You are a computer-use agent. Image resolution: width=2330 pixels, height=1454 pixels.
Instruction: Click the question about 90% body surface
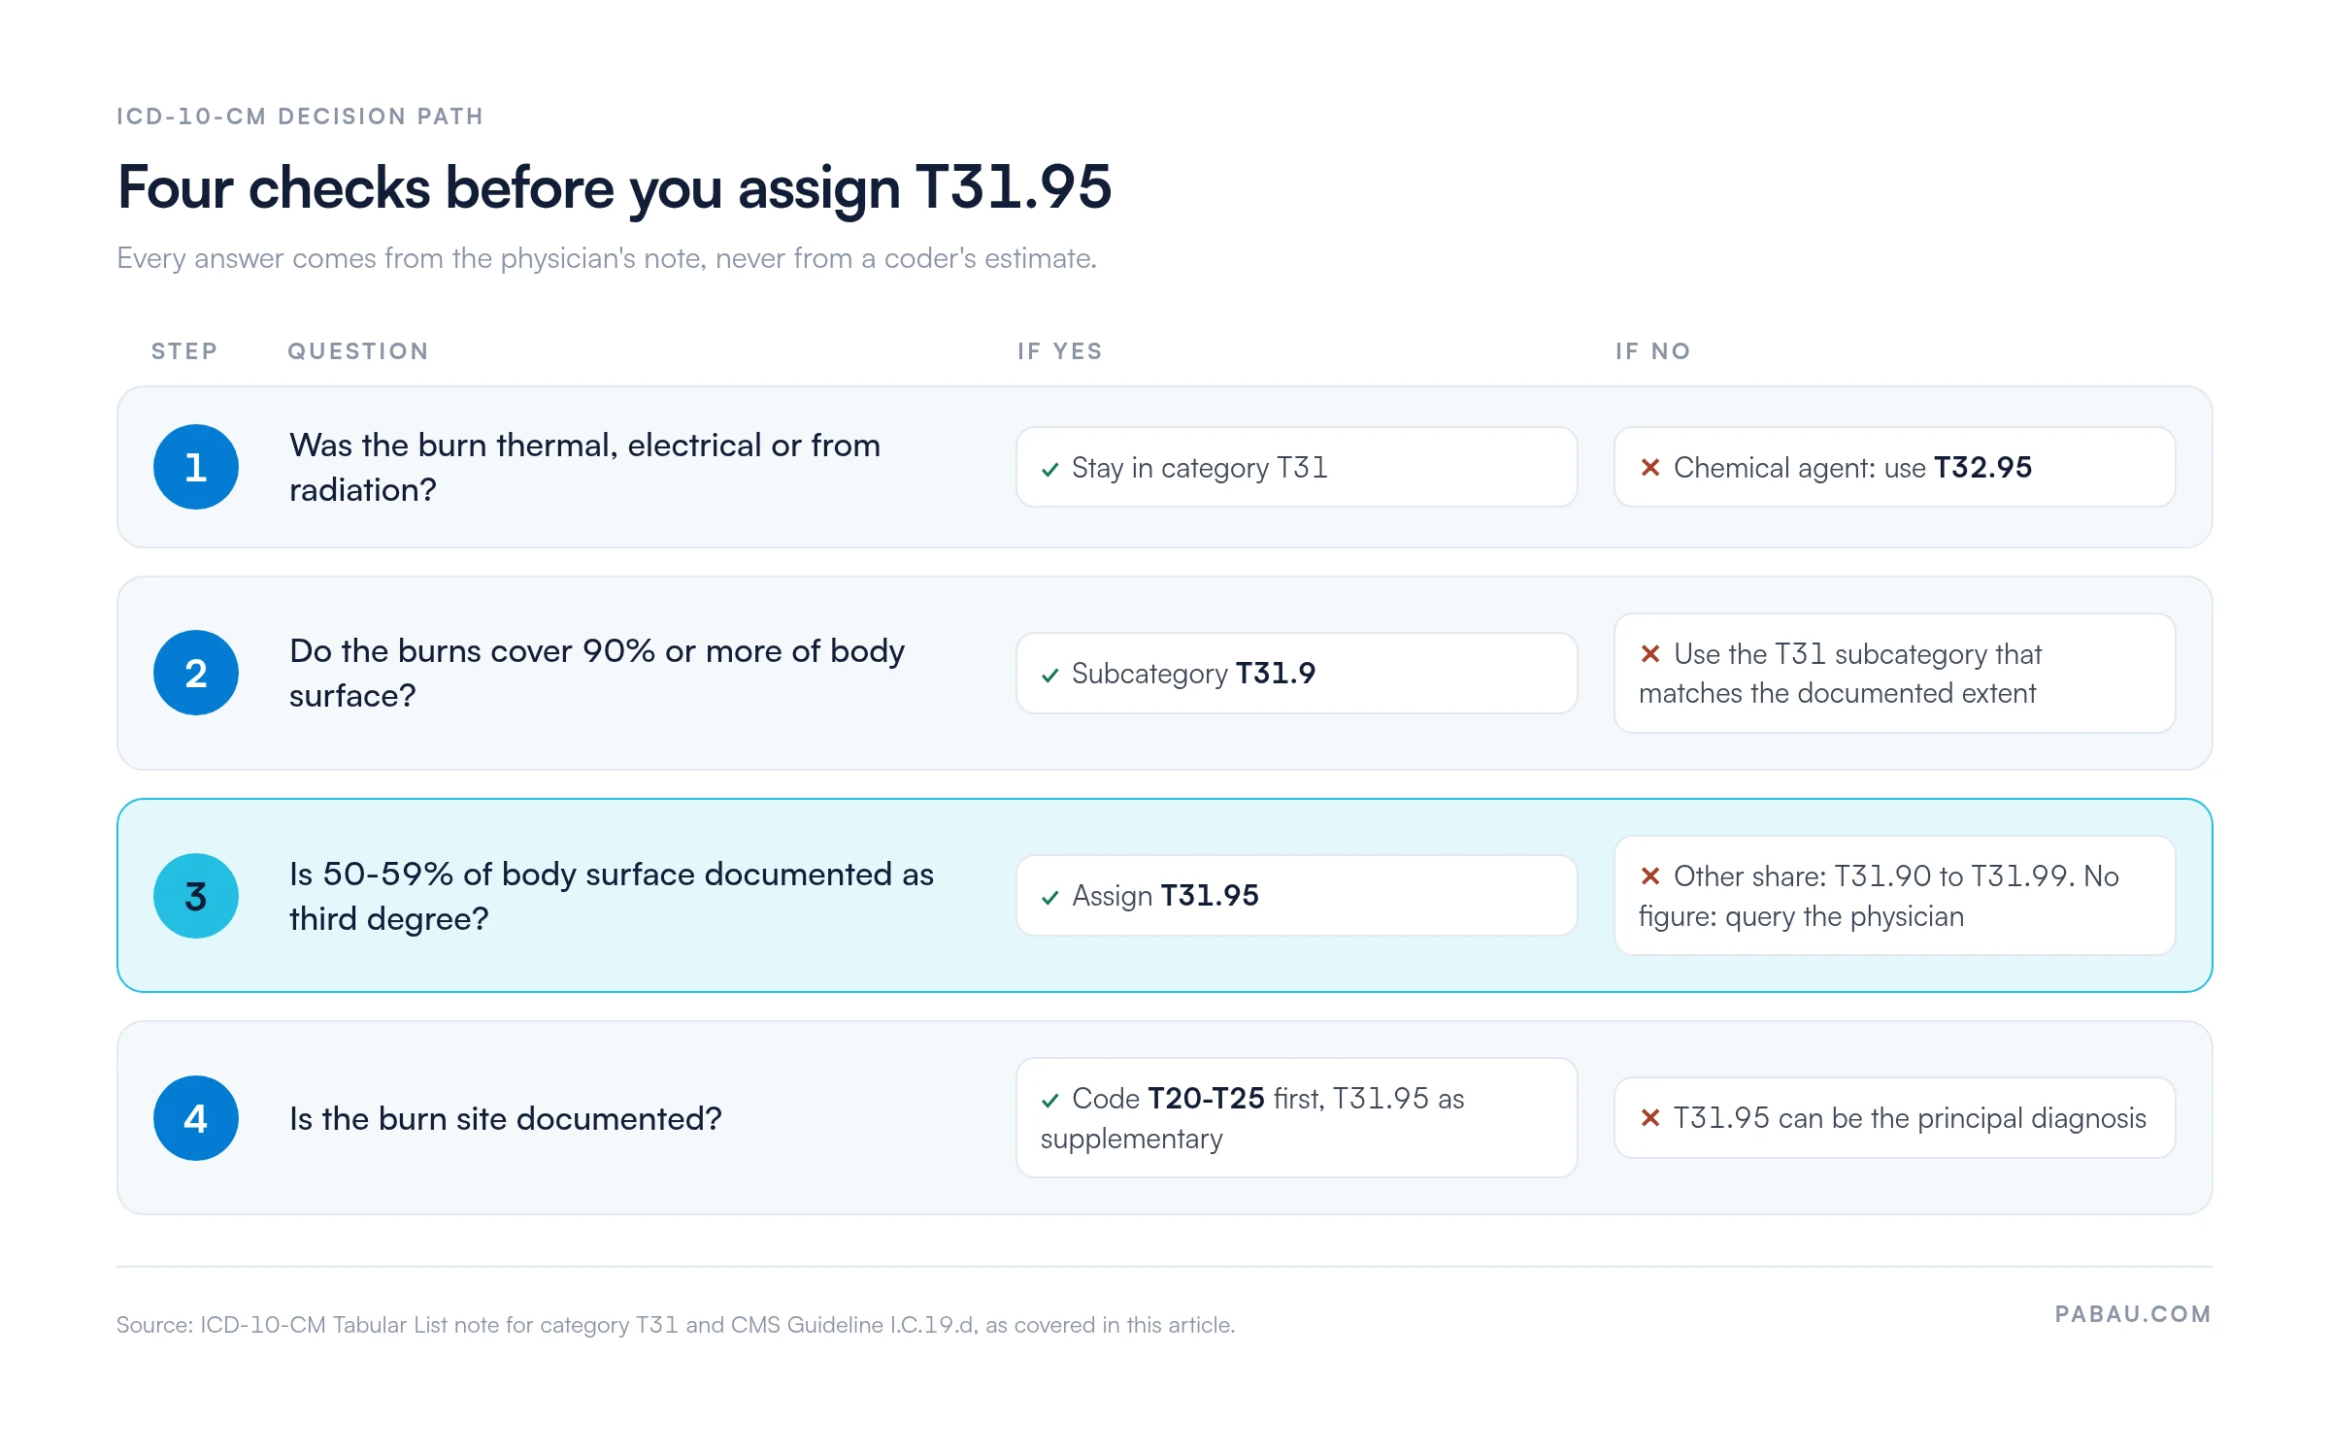(597, 673)
